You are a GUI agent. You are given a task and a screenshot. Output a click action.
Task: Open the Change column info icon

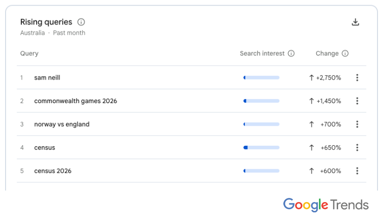coord(345,53)
